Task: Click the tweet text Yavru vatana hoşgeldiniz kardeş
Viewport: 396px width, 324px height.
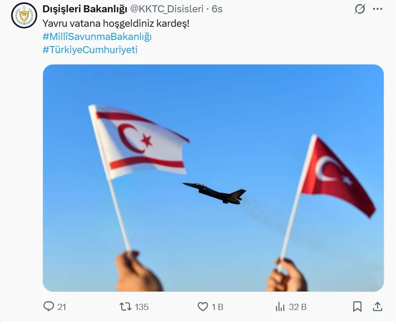Action: coord(116,23)
